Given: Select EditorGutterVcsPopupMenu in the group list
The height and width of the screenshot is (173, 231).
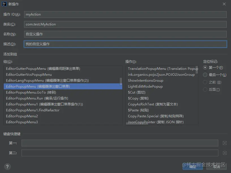Looking at the screenshot, I should pyautogui.click(x=63, y=75).
